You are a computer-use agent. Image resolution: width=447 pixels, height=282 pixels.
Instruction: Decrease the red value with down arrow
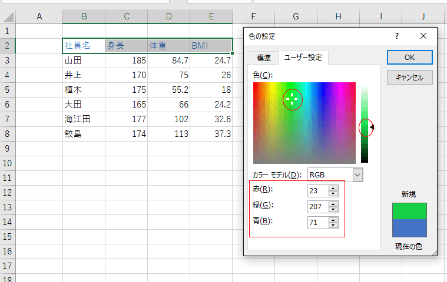(333, 193)
